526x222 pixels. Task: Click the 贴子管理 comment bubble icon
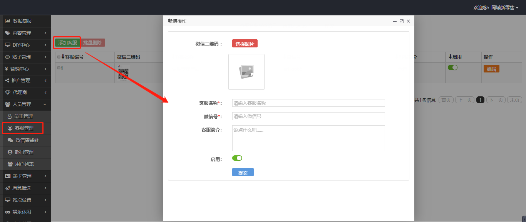tap(8, 57)
